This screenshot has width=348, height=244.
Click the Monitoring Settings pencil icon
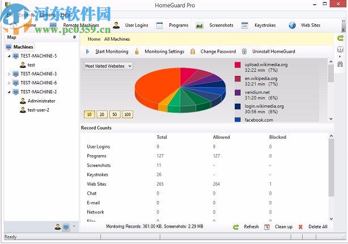tap(137, 52)
